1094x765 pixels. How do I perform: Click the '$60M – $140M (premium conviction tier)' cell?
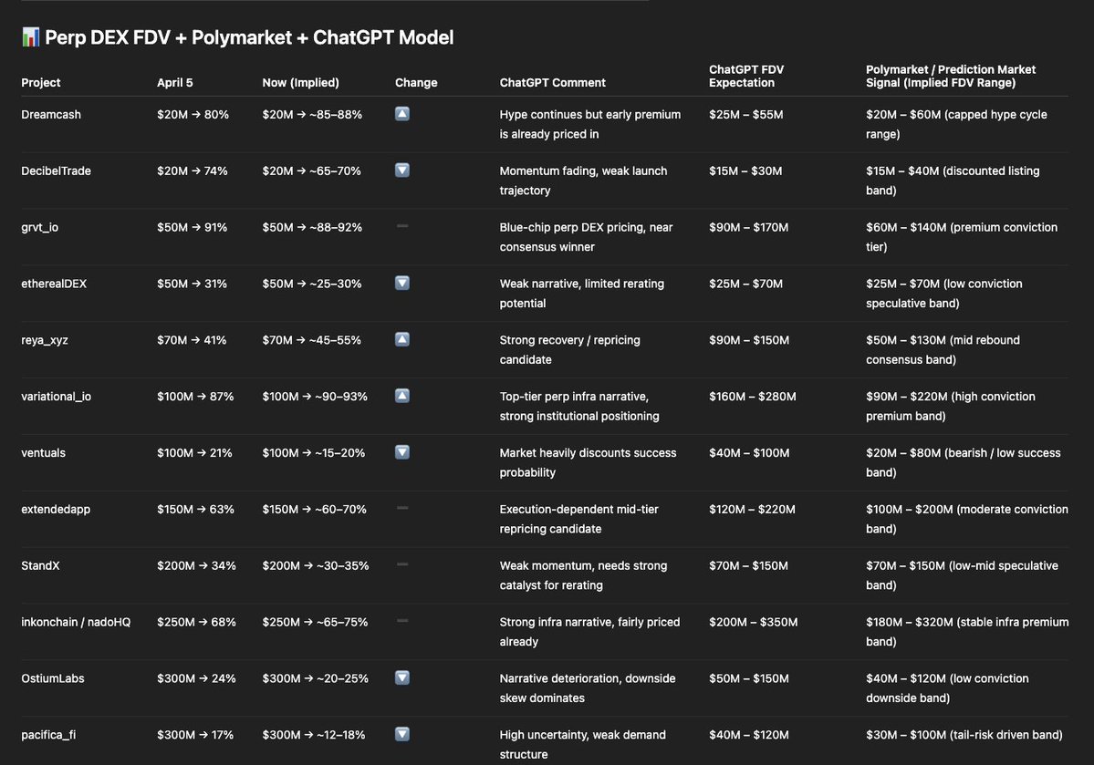click(962, 237)
